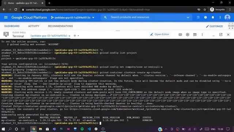
Task: Click the Cloud Shell terminal logo icon
Action: point(6,34)
